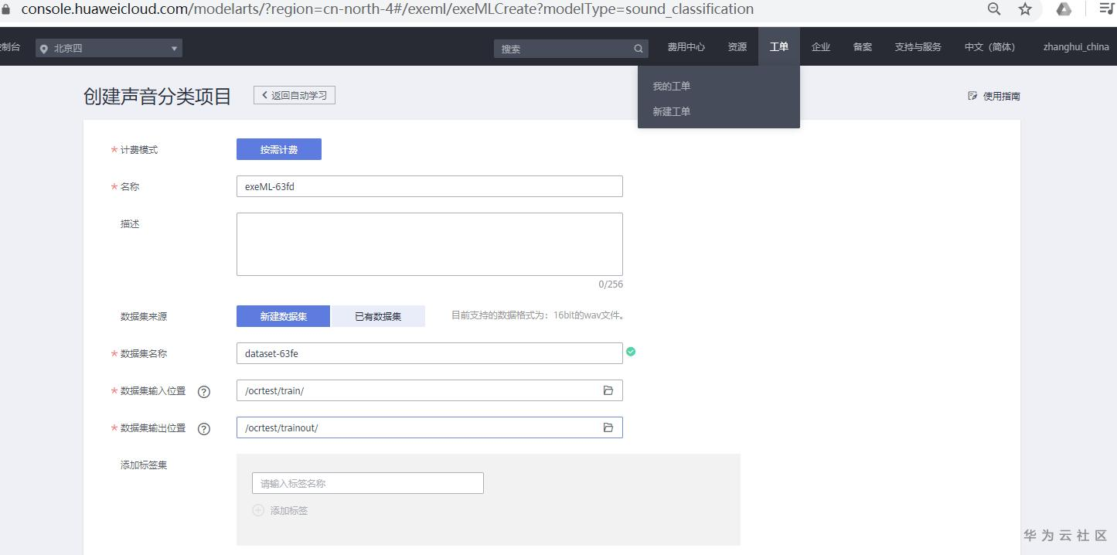This screenshot has height=555, width=1117.
Task: Click the 创建声音分类项目 page title
Action: 158,97
